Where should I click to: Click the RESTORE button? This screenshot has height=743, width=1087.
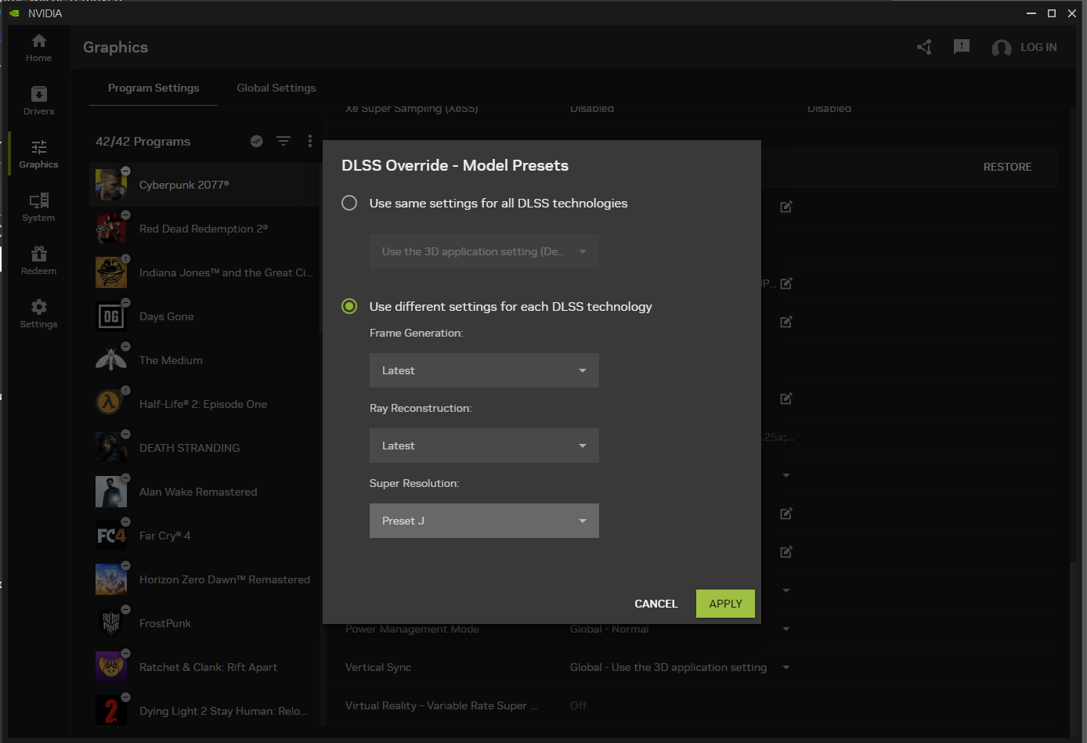[1007, 167]
